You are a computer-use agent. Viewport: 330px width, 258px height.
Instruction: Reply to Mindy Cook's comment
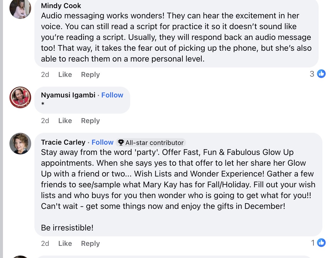(x=90, y=74)
